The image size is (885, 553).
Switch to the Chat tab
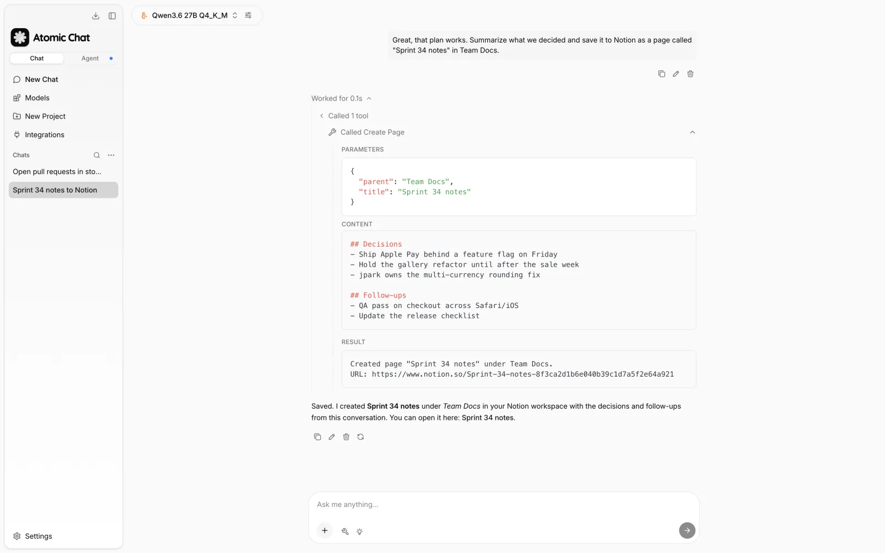pyautogui.click(x=37, y=58)
